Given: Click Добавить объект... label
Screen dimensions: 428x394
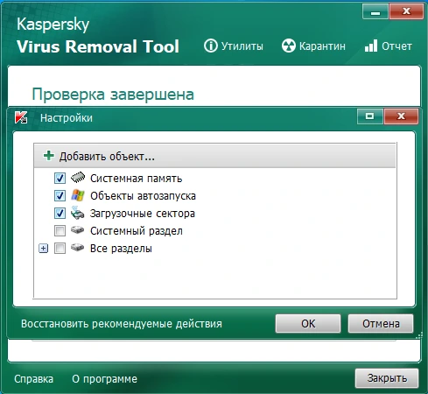Looking at the screenshot, I should pos(107,157).
